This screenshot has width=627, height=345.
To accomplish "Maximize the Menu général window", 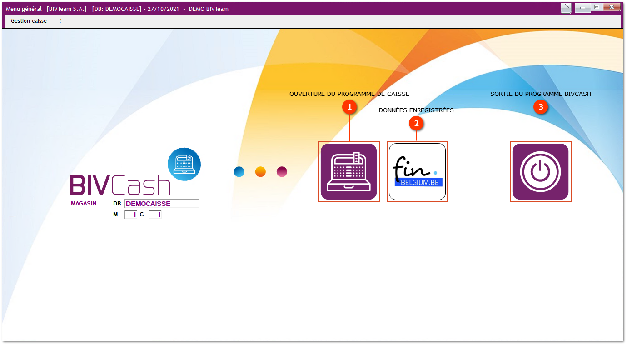I will (597, 7).
